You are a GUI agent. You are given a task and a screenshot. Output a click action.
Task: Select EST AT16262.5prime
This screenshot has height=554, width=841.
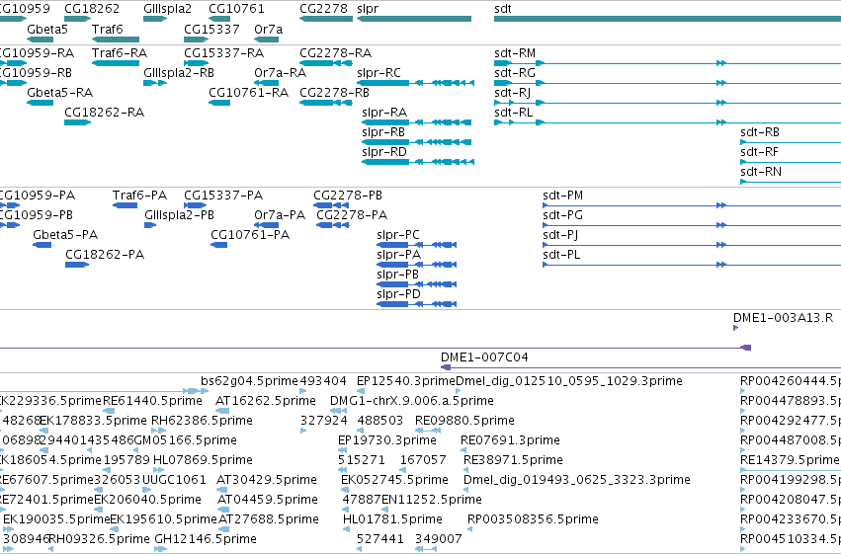pos(266,401)
